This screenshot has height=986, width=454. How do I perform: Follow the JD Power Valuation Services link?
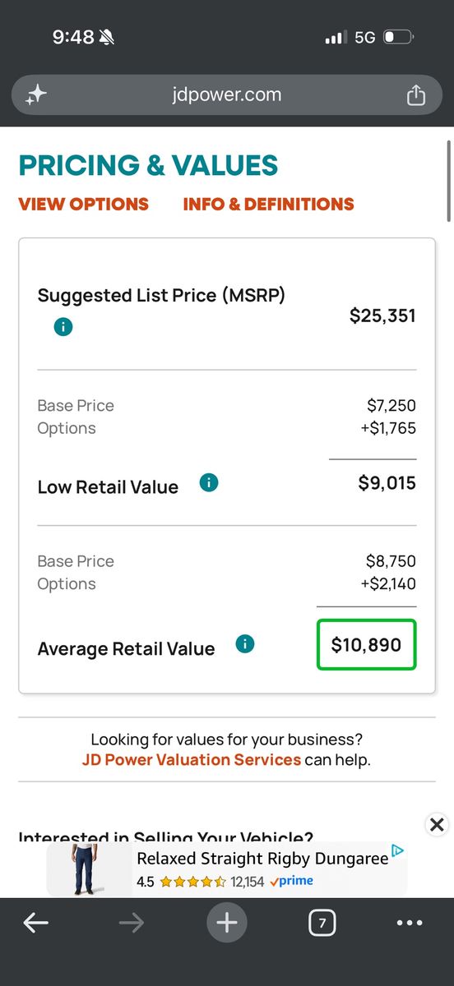pos(192,760)
